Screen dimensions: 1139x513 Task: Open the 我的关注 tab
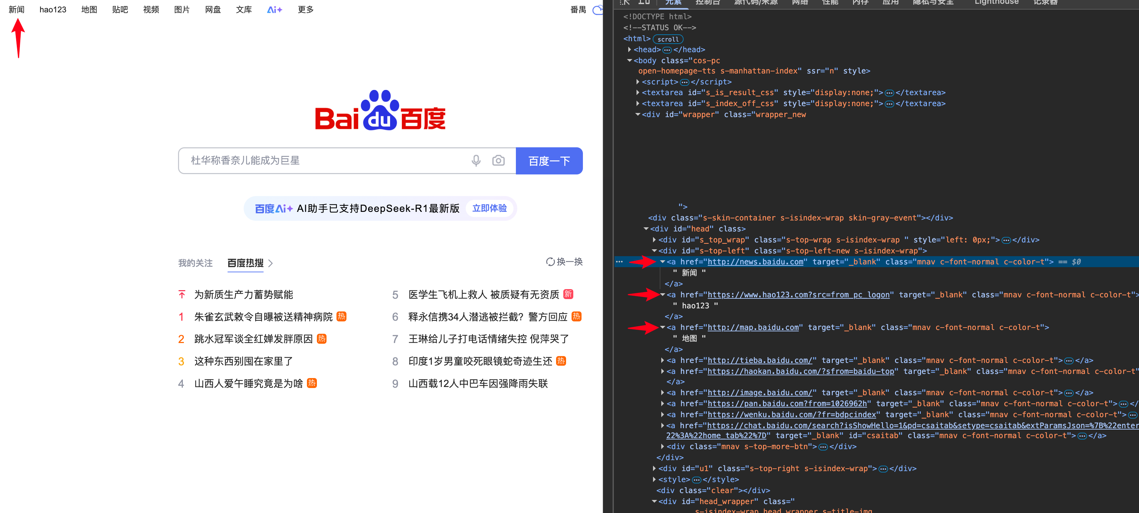[x=195, y=263]
